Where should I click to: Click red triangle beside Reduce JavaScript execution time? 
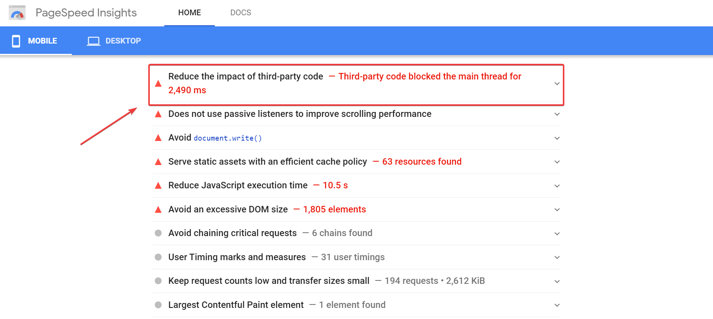pyautogui.click(x=158, y=186)
